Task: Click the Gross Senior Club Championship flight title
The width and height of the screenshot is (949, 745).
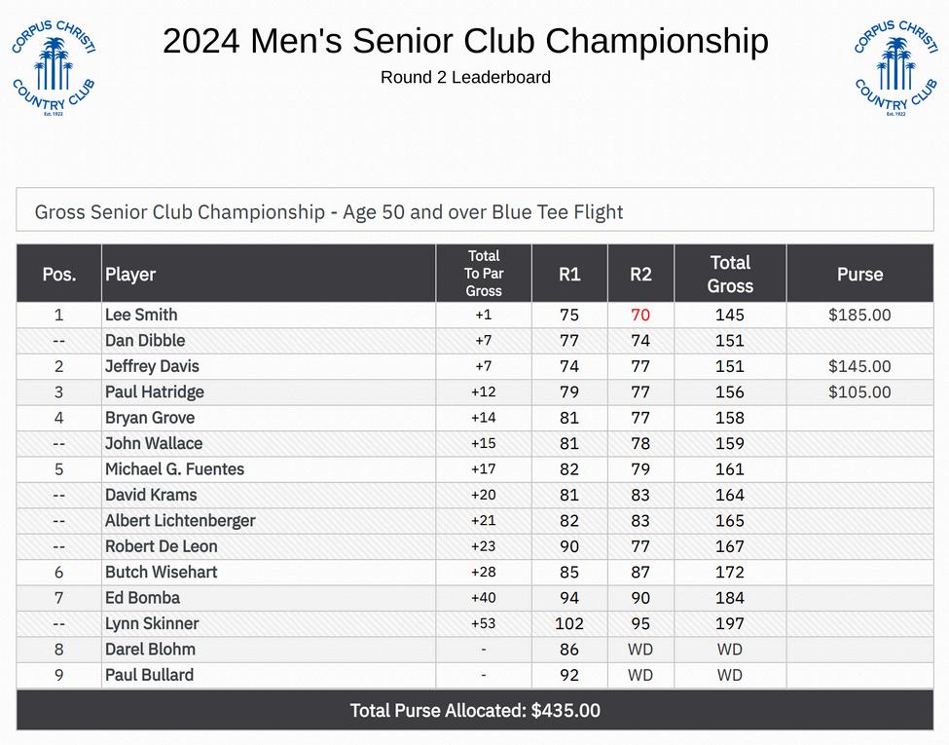Action: (329, 211)
